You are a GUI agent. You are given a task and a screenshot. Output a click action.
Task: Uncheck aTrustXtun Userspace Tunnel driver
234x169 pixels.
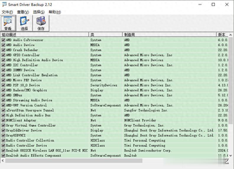pyautogui.click(x=3, y=110)
